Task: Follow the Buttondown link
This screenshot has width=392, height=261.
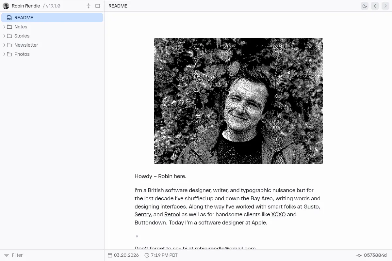Action: pos(150,223)
